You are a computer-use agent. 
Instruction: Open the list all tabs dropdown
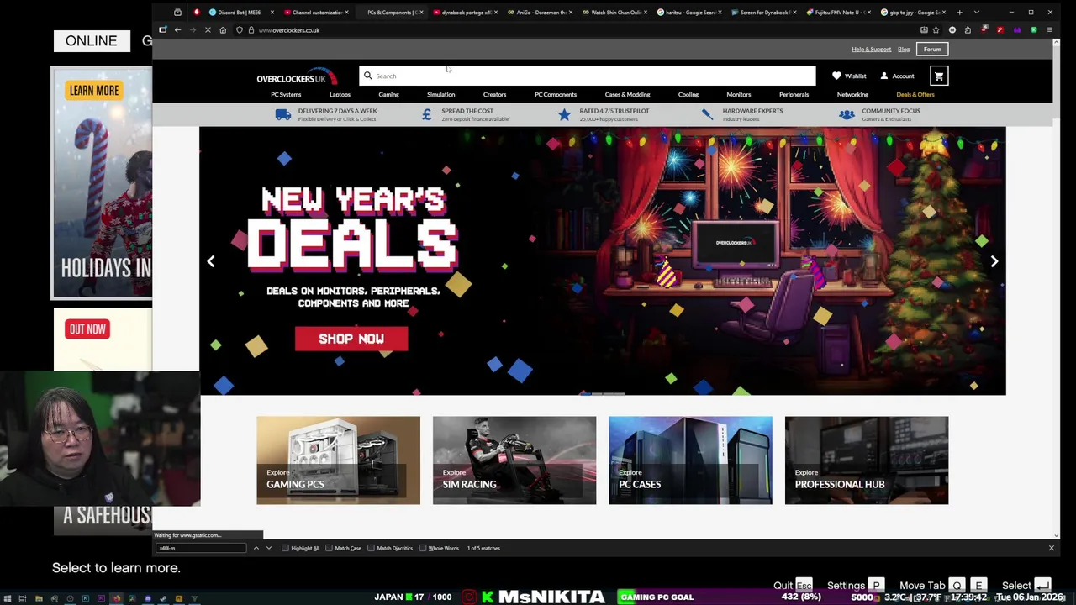click(976, 13)
